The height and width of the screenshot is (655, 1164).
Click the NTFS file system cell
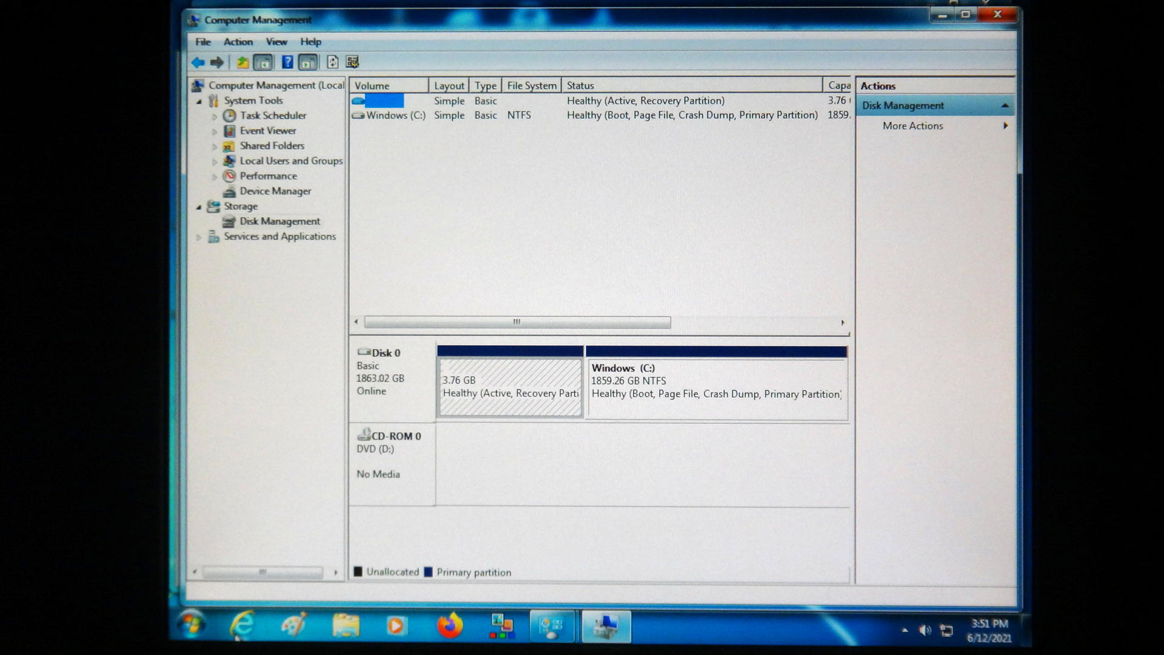(519, 115)
